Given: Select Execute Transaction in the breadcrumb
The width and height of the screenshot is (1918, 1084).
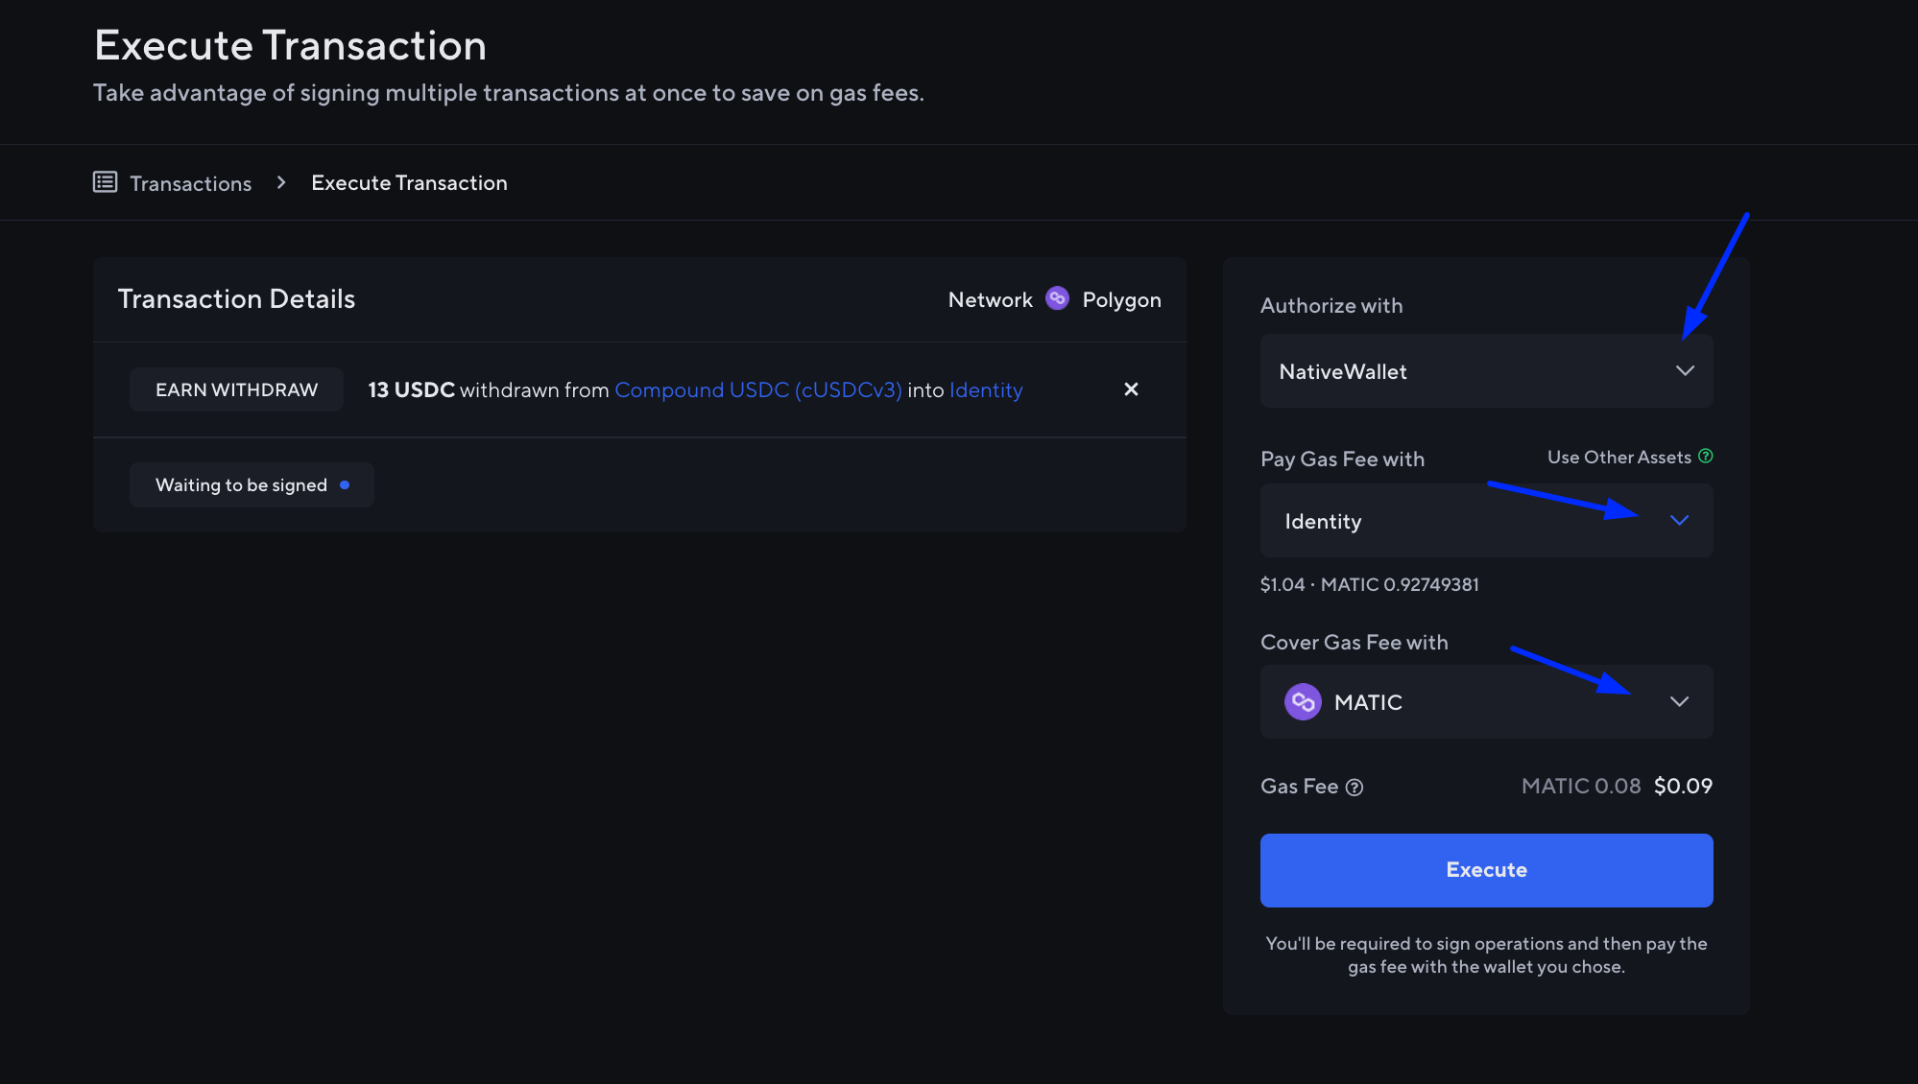Looking at the screenshot, I should click(408, 182).
